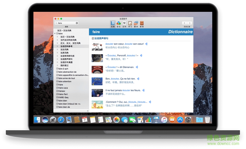Collapse the 法语原声例句 section toggle
Image resolution: width=246 pixels, height=149 pixels.
point(93,38)
